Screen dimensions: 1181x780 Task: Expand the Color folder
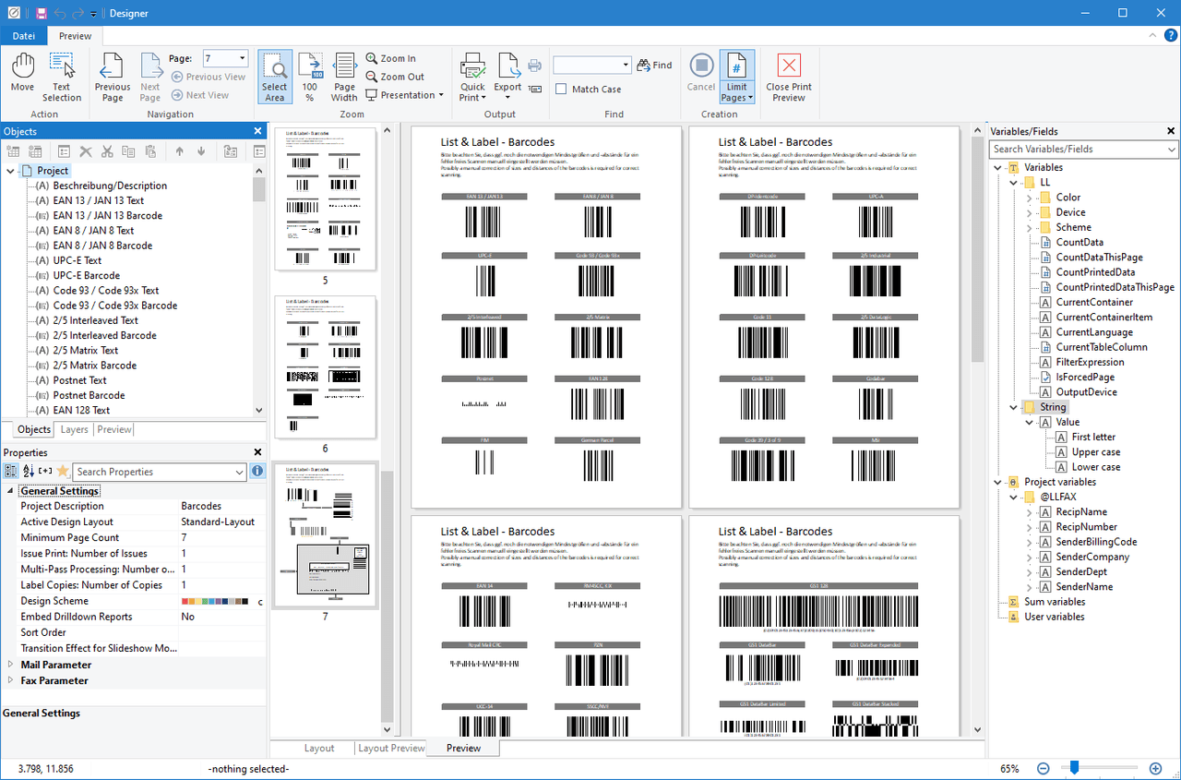pyautogui.click(x=1030, y=198)
